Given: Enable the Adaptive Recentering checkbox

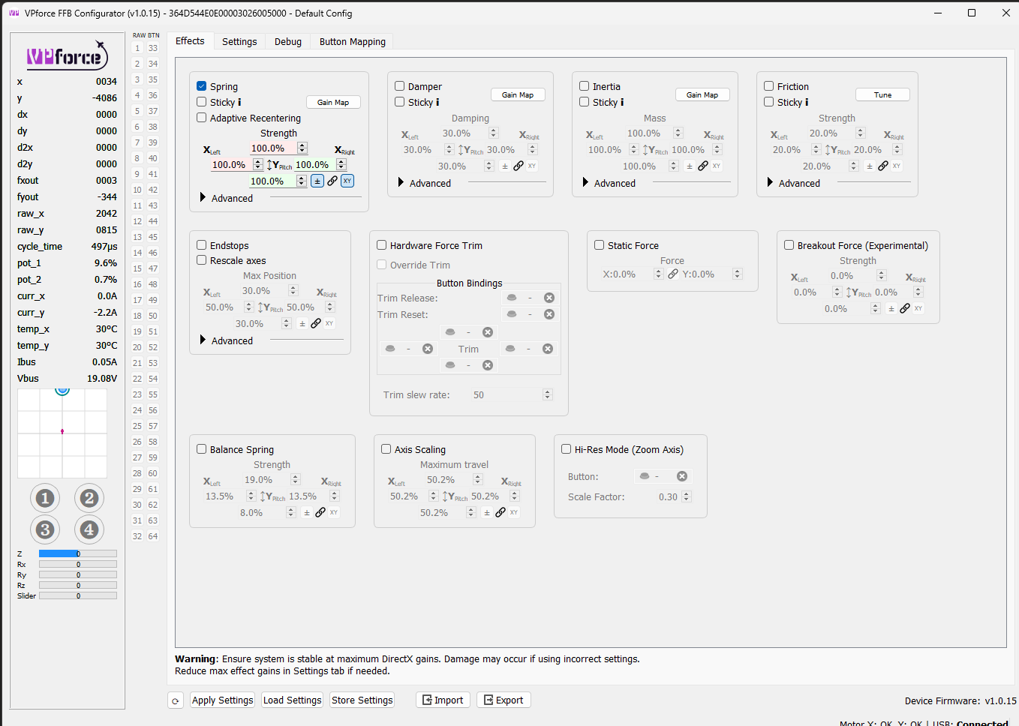Looking at the screenshot, I should [202, 118].
